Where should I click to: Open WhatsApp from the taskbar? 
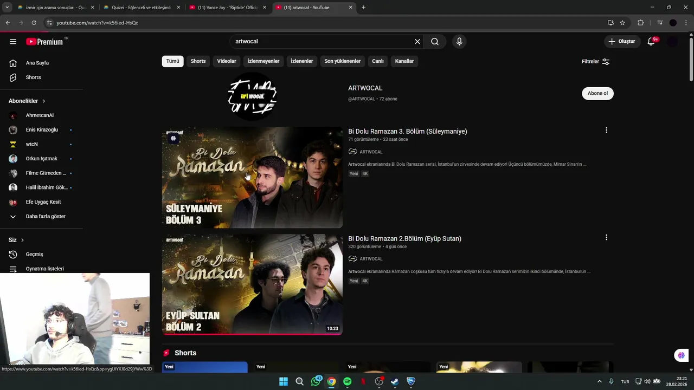(x=316, y=381)
